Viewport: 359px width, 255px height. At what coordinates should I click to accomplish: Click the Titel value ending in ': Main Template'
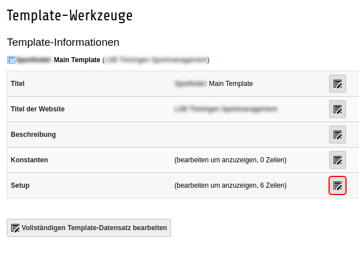tap(214, 84)
